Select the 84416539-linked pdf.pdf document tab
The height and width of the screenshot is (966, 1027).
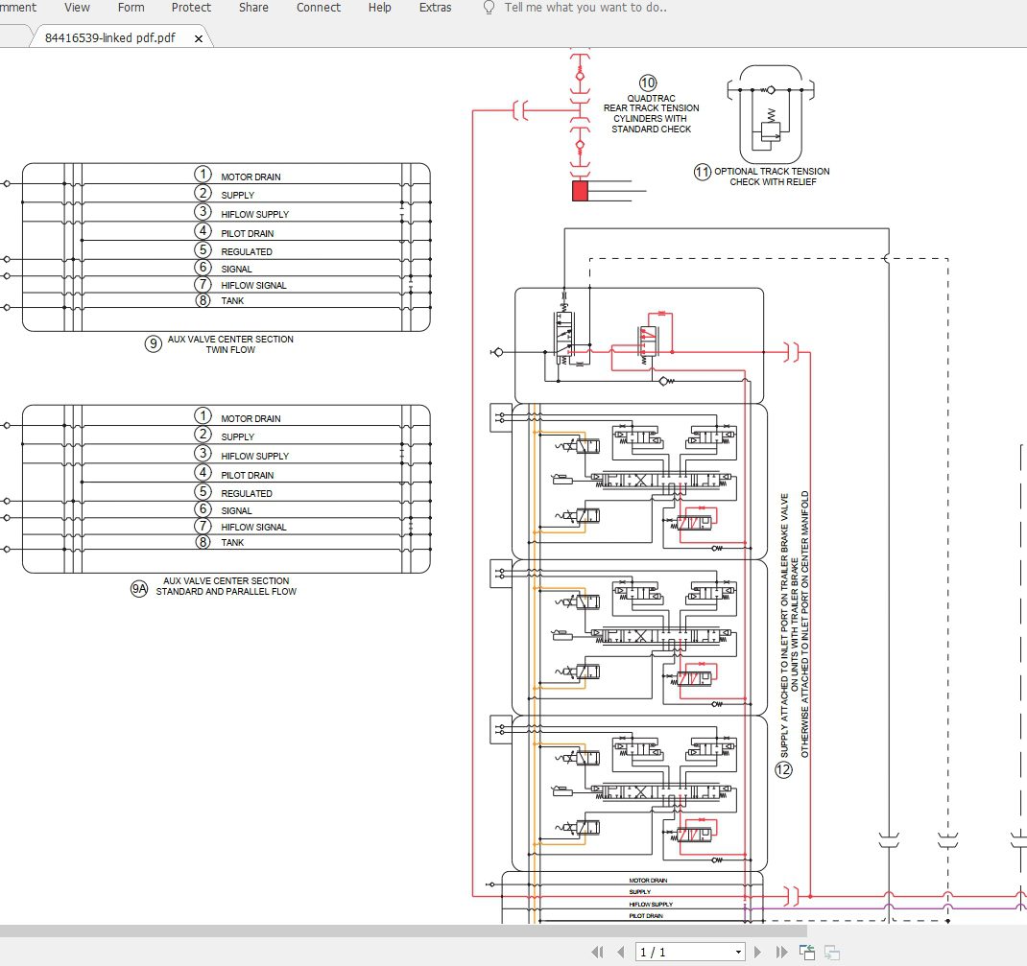coord(107,37)
